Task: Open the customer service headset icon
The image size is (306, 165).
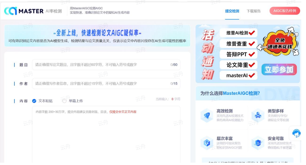Action: pos(296,133)
